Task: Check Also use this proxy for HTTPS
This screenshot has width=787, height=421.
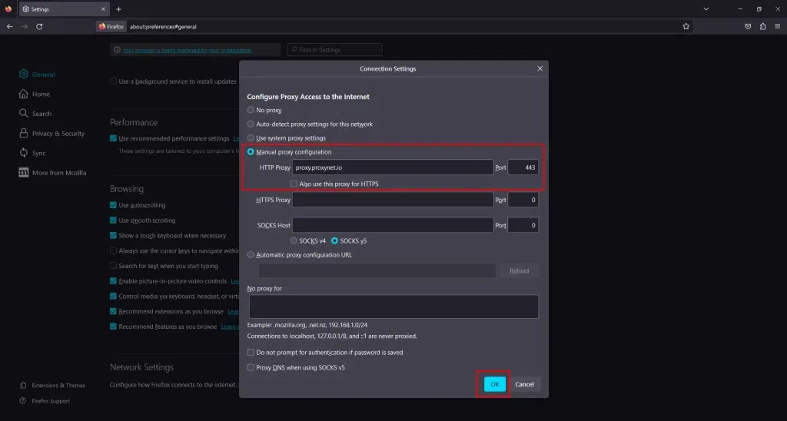Action: coord(294,184)
